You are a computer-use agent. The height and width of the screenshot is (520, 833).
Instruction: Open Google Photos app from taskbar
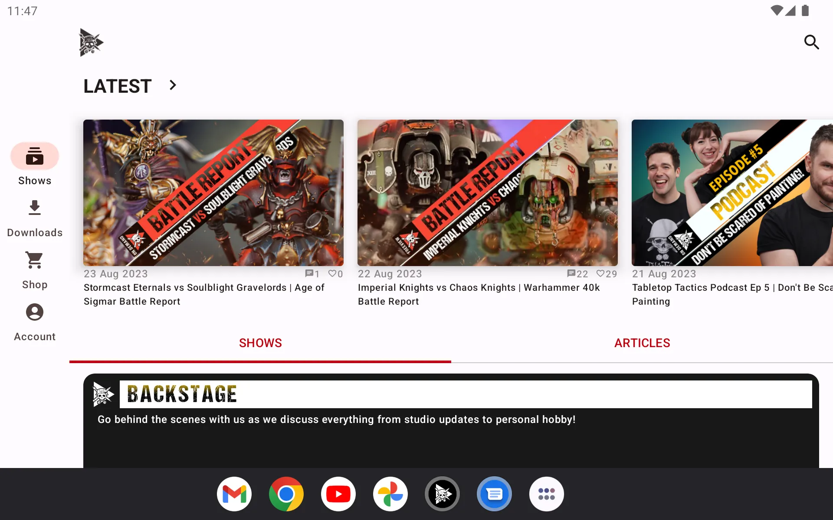pos(390,494)
